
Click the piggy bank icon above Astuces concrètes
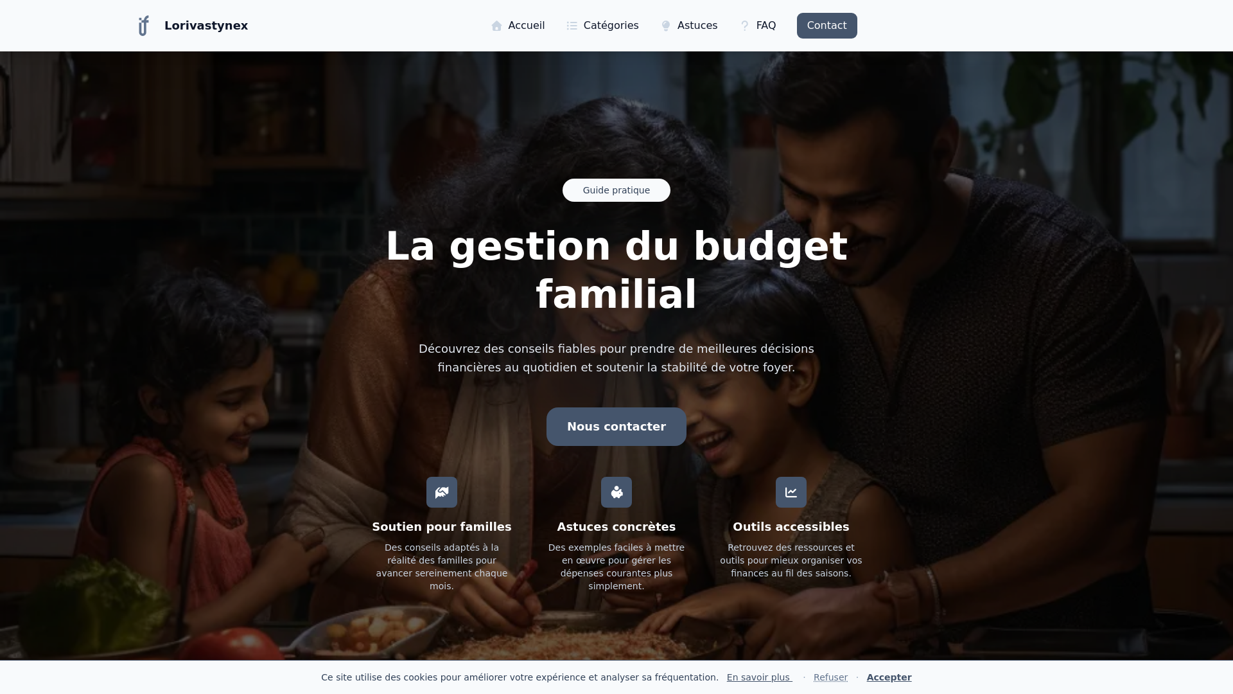616,492
